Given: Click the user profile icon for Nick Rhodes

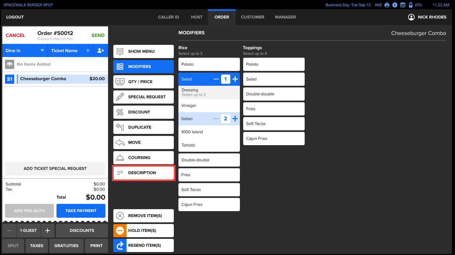Looking at the screenshot, I should (411, 17).
